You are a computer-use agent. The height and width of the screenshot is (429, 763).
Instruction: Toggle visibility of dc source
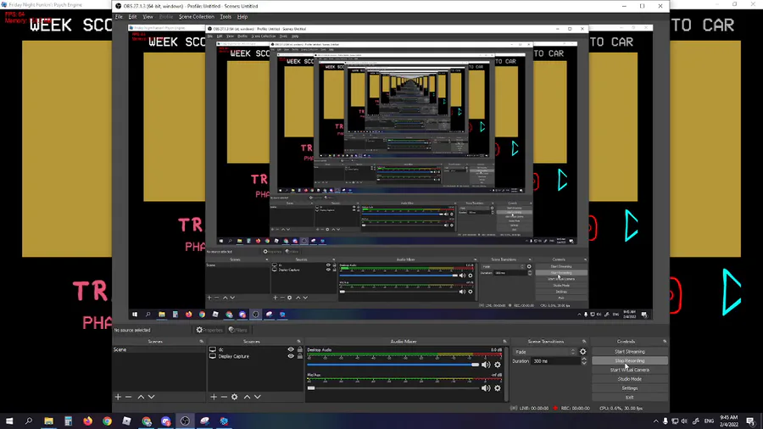coord(291,349)
